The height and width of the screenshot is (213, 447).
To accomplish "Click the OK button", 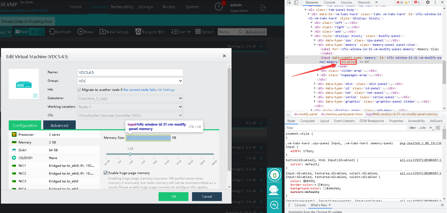I will coord(173,196).
